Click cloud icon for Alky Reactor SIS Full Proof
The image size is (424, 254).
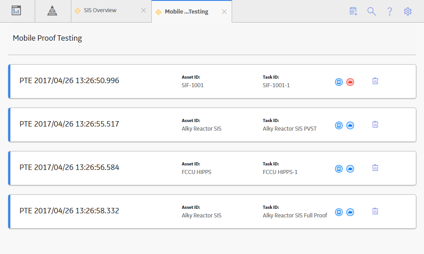(350, 212)
